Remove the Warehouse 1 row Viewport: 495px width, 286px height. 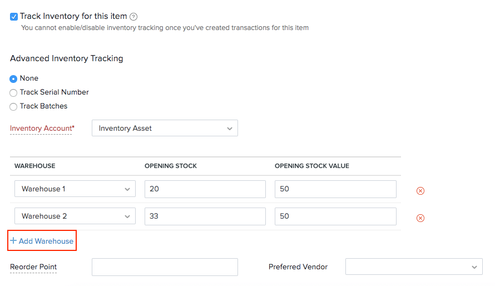(x=420, y=191)
